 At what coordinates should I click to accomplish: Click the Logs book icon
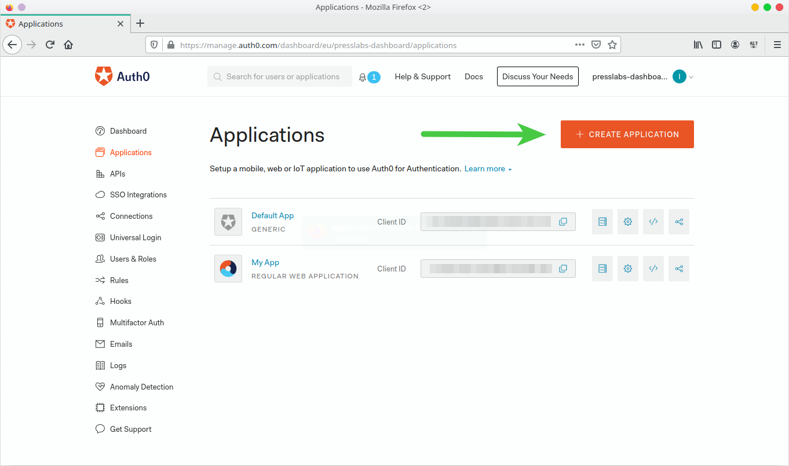coord(100,365)
